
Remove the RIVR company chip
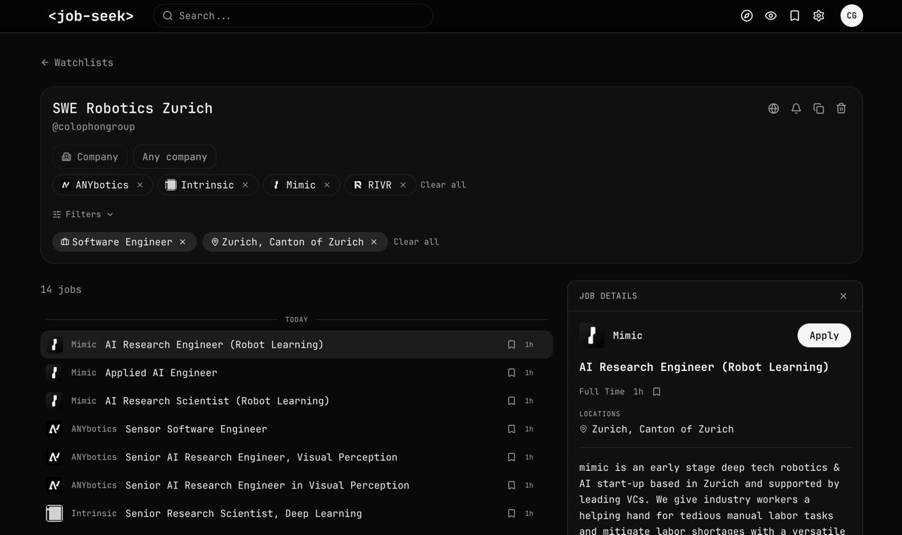point(403,185)
